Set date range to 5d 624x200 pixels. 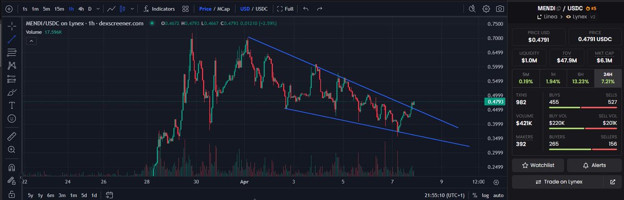click(84, 195)
